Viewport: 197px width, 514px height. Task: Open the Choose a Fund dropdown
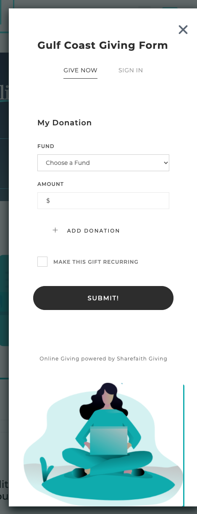point(103,163)
